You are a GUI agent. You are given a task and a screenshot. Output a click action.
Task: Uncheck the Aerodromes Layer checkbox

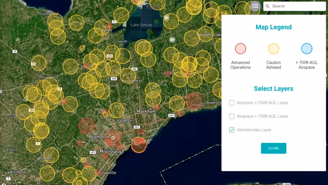coord(232,130)
